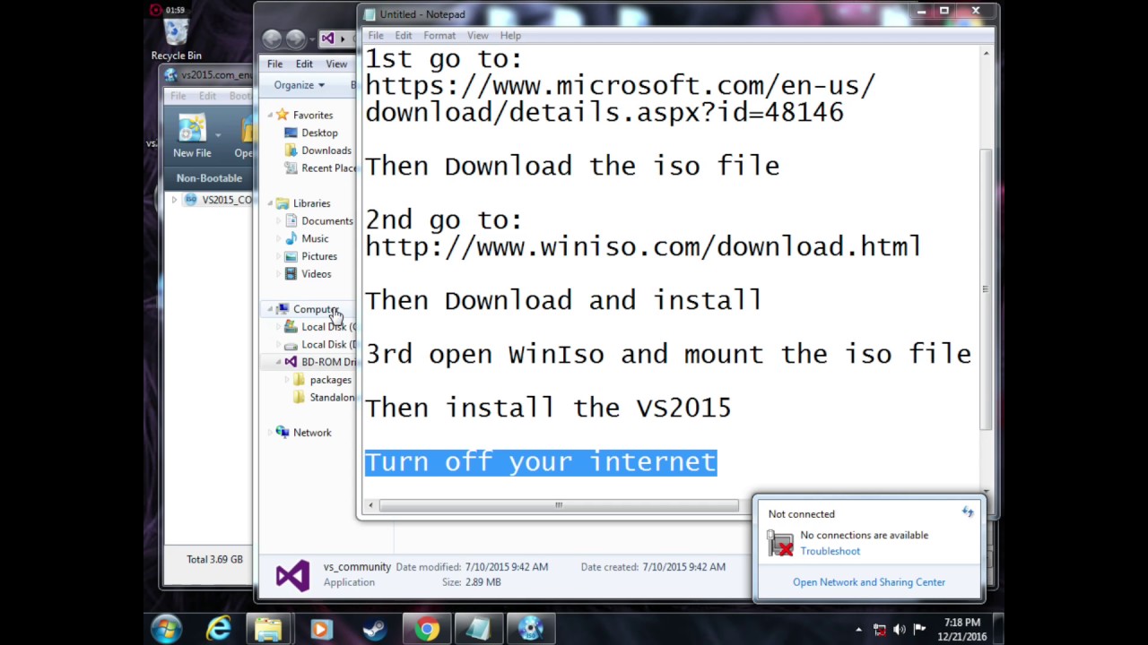Click the vs_community application icon in details pane

292,574
